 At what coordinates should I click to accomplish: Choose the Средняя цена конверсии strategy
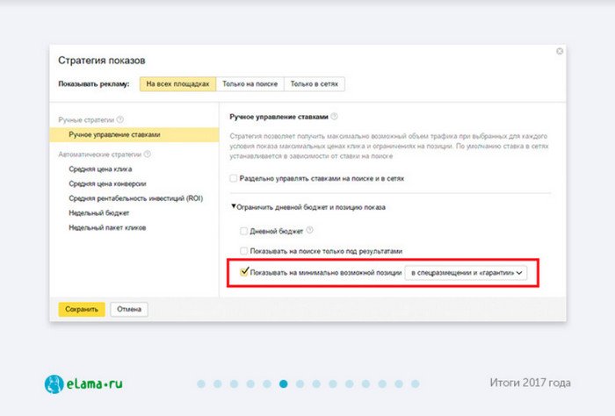pos(107,183)
